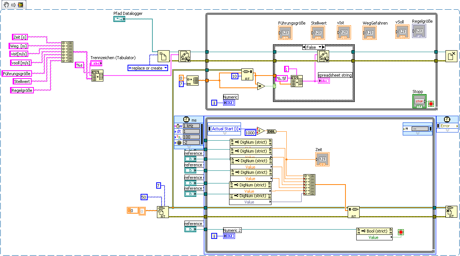This screenshot has width=460, height=256.
Task: Expand the Actual Start [i] node
Action: click(224, 133)
